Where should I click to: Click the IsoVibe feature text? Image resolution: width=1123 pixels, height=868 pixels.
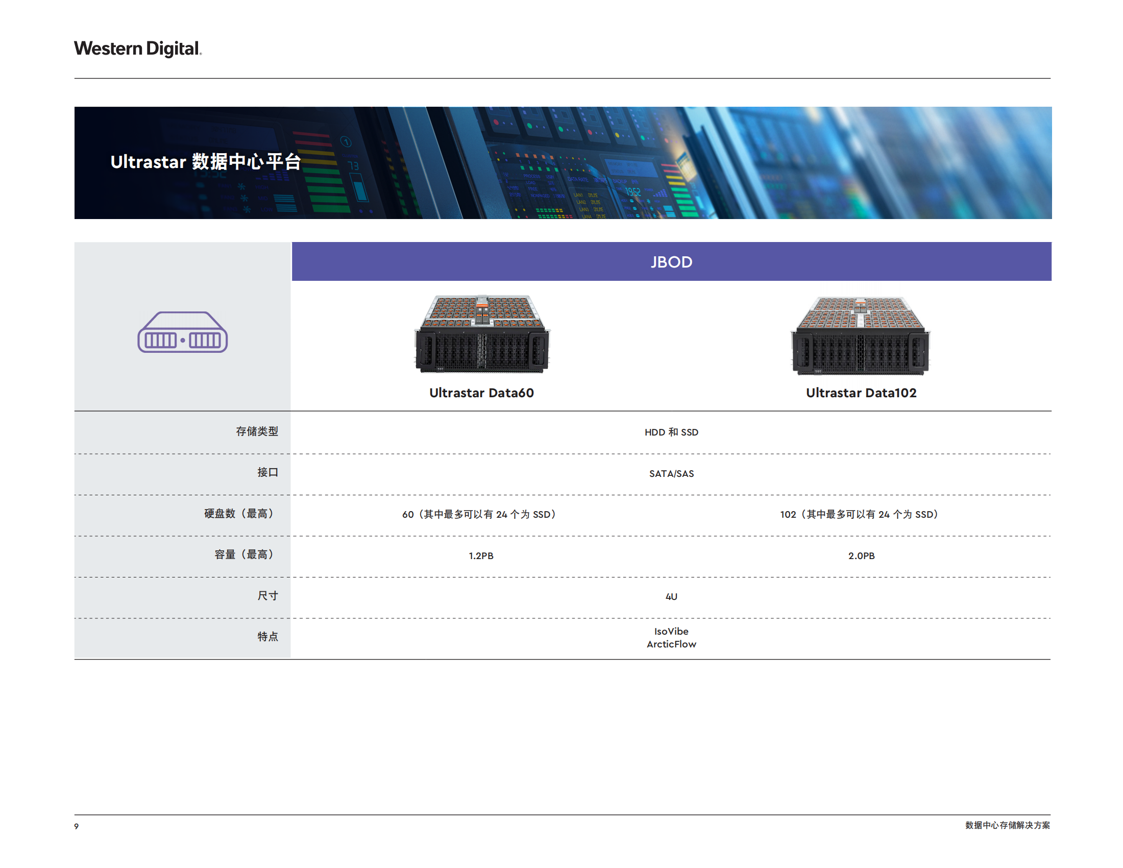pos(671,631)
